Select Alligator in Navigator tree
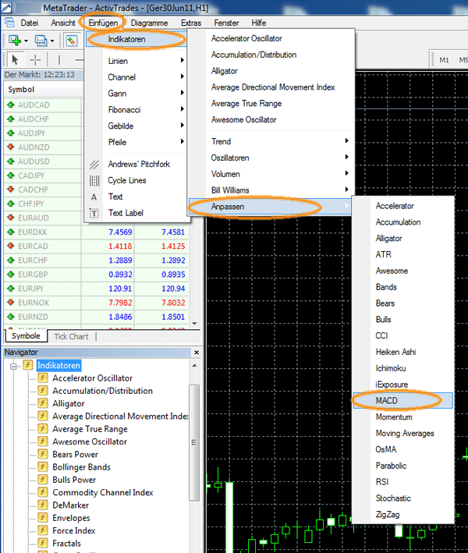468x553 pixels. click(x=69, y=403)
